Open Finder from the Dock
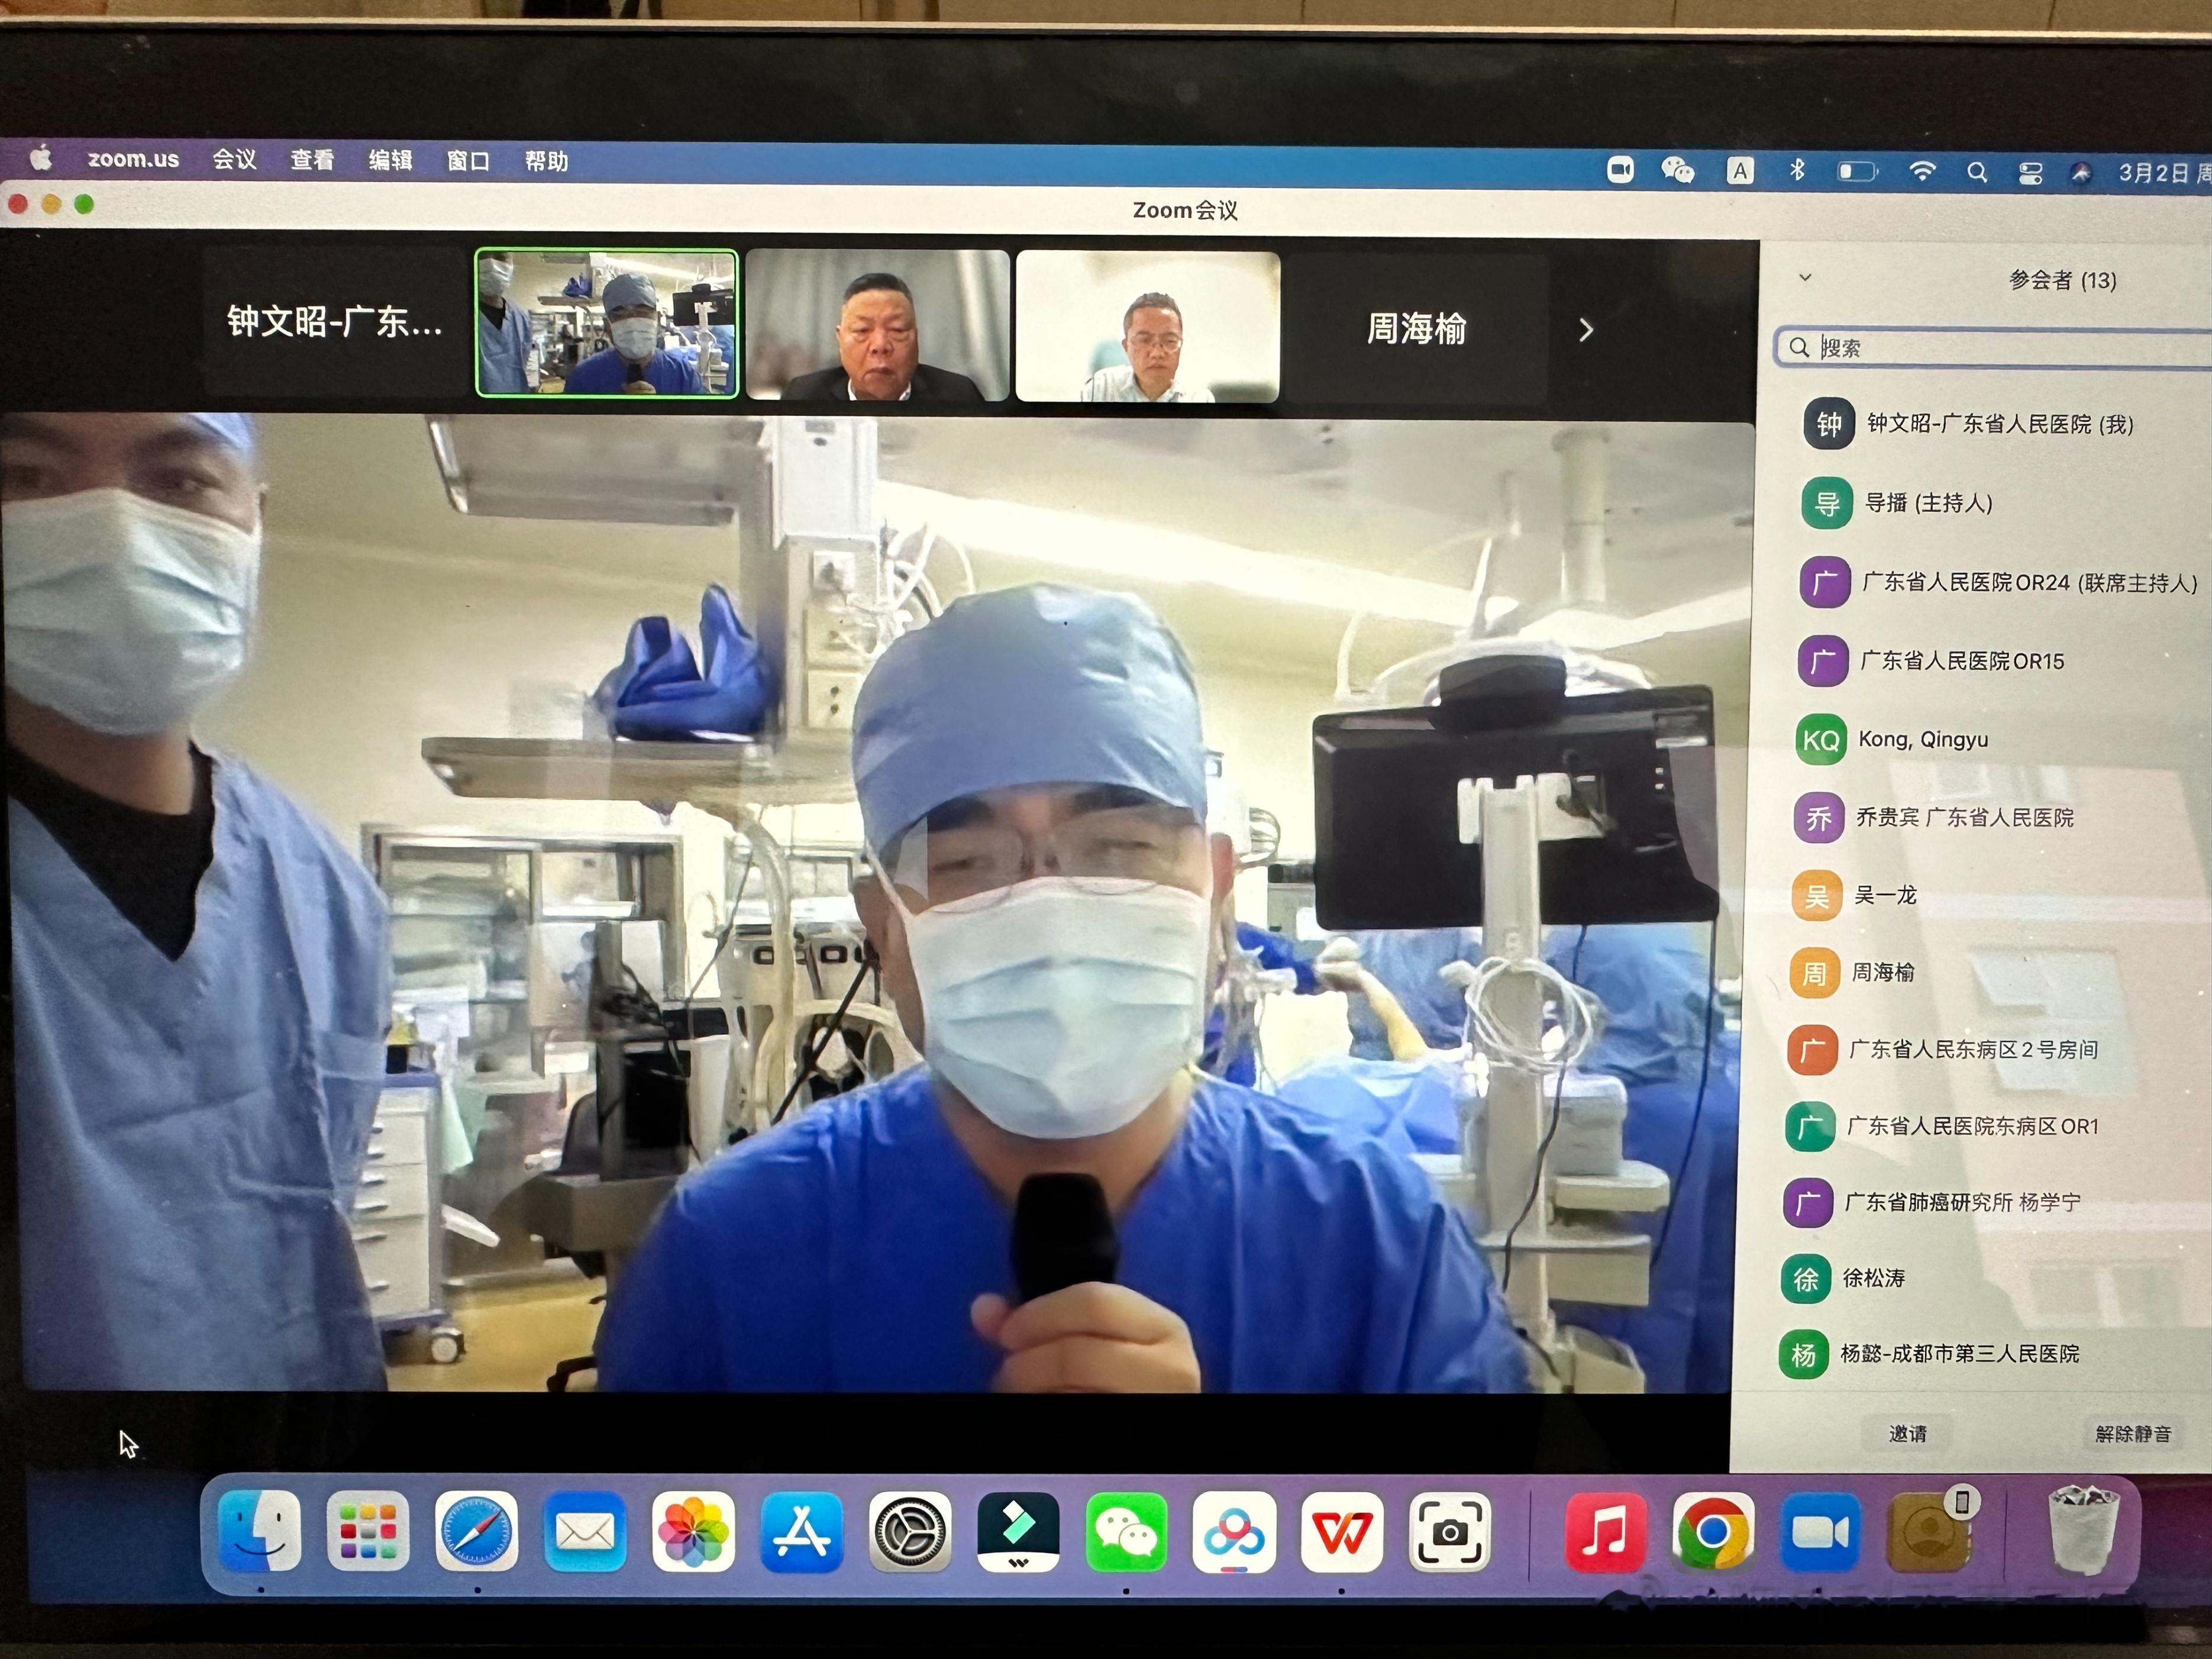 [258, 1531]
